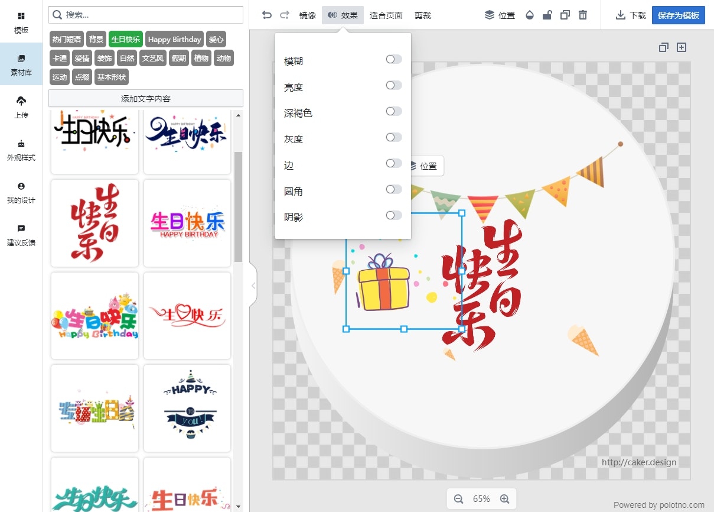Click zoom in magnifier icon
The height and width of the screenshot is (512, 714).
[504, 499]
